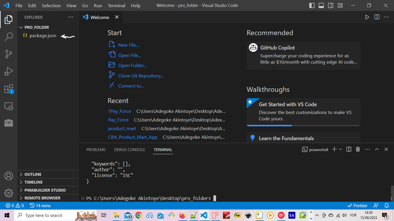Screen dimensions: 394x221
Task: Open the Extensions view icon
Action: click(9, 89)
